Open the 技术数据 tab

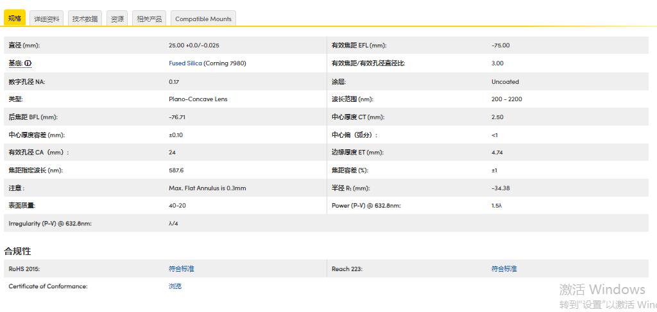tap(85, 19)
